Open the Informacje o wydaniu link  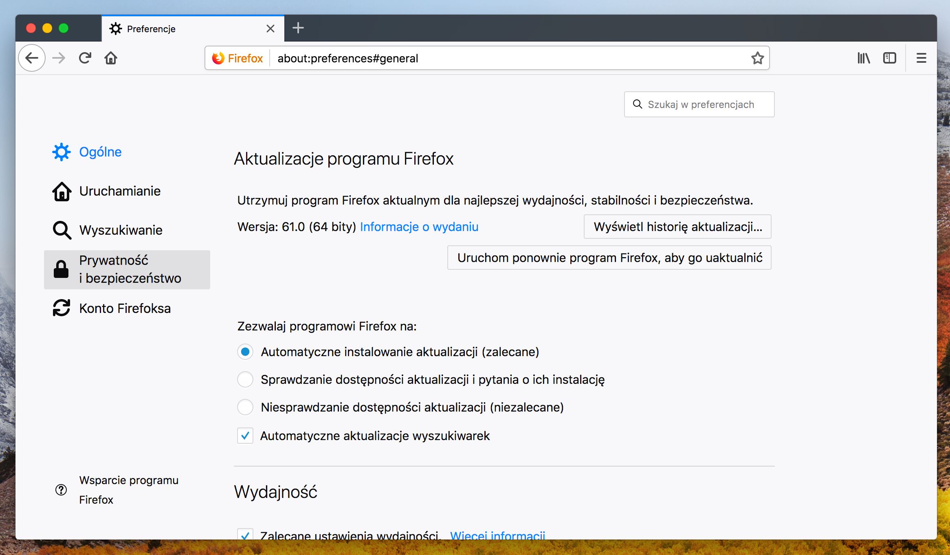pos(419,227)
